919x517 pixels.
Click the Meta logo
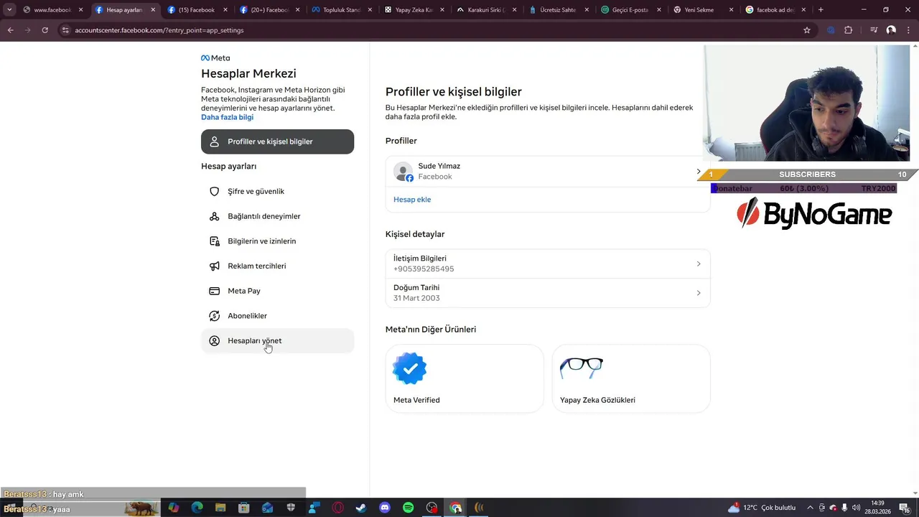[215, 58]
